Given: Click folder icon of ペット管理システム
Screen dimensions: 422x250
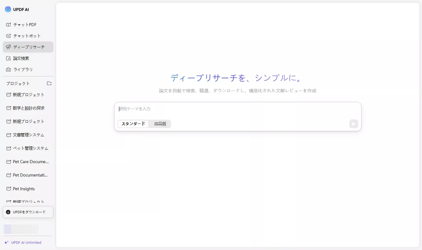Looking at the screenshot, I should (9, 148).
